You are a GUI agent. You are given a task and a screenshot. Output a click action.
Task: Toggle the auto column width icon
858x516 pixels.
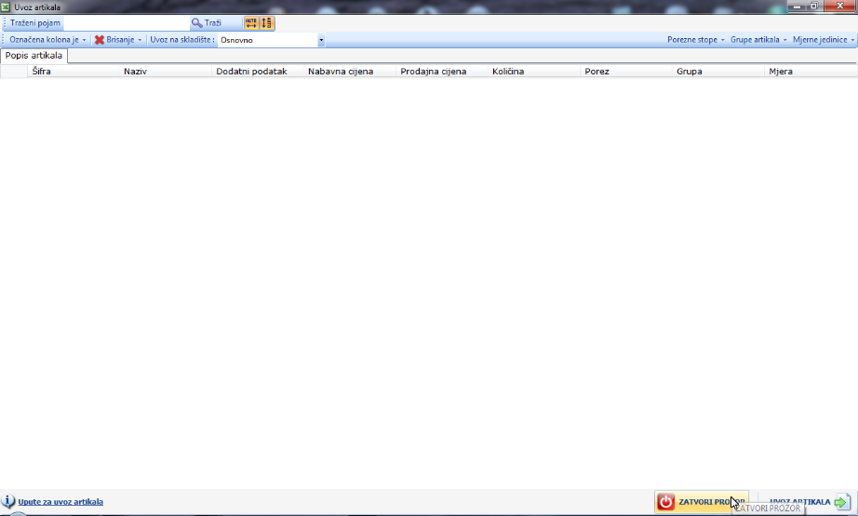coord(251,23)
